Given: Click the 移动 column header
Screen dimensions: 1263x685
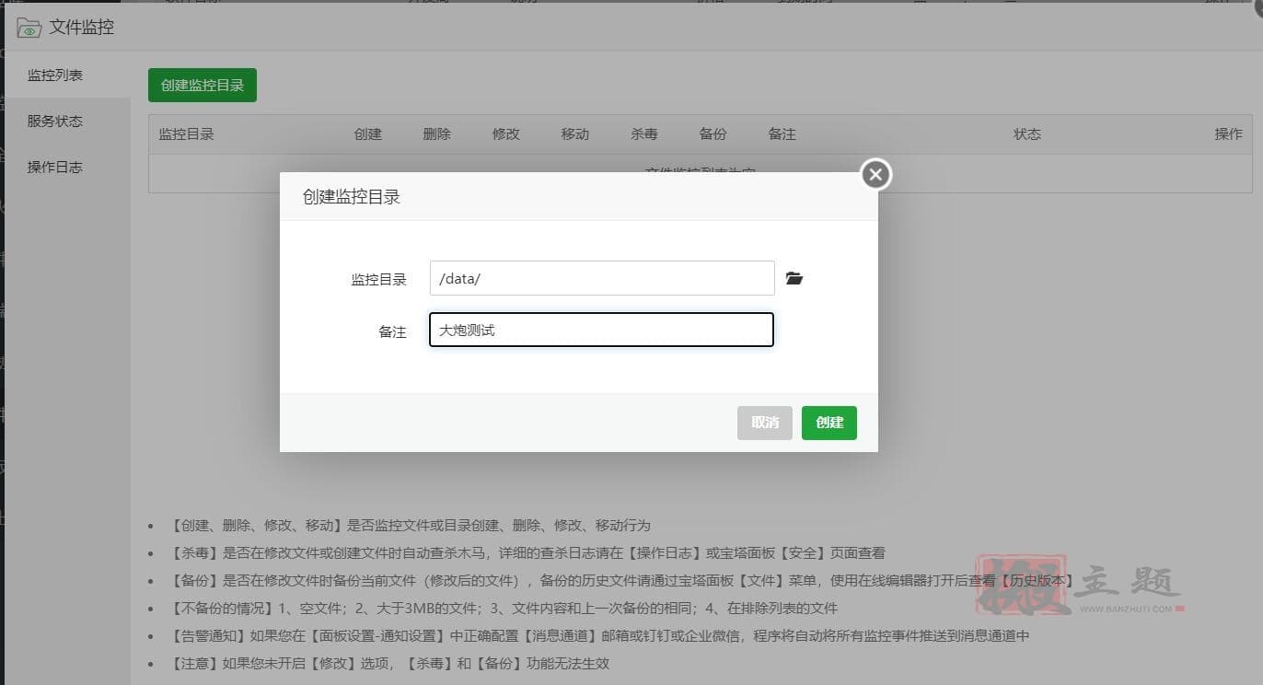Looking at the screenshot, I should (x=575, y=134).
